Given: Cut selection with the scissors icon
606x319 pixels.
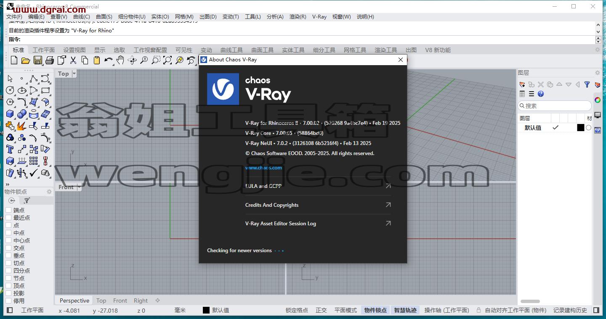Looking at the screenshot, I should tap(73, 60).
